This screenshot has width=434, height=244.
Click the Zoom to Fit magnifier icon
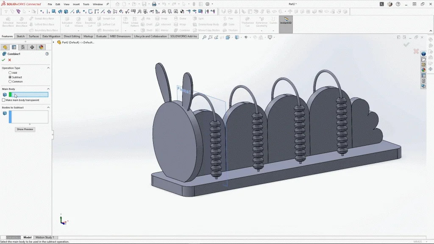[204, 37]
